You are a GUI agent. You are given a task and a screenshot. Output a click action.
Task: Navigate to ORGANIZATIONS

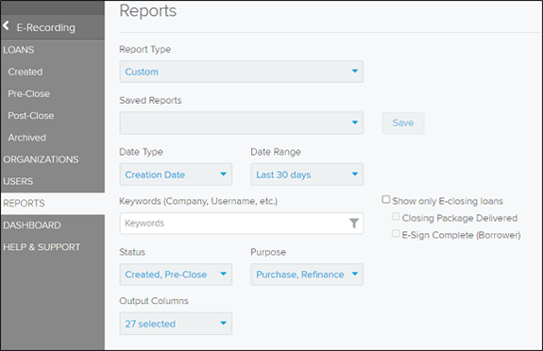click(41, 159)
